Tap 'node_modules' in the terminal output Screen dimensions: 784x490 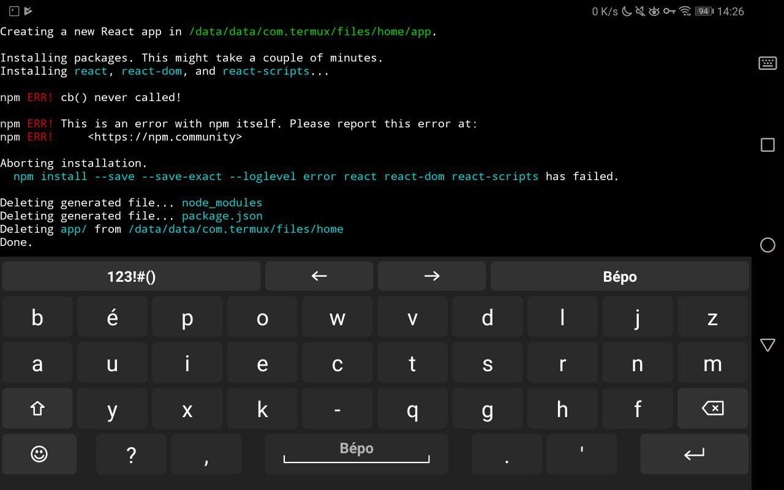click(x=222, y=203)
